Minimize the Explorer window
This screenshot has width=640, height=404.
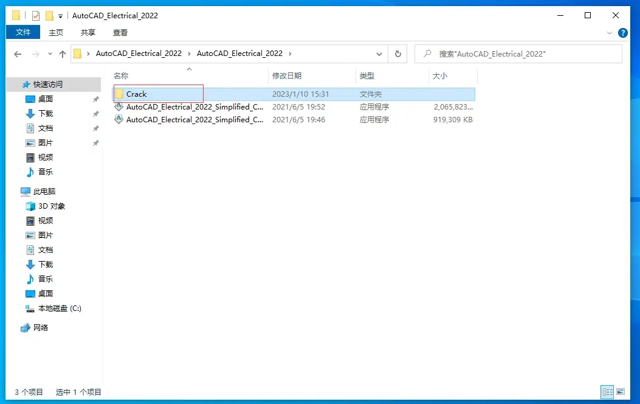click(x=560, y=16)
